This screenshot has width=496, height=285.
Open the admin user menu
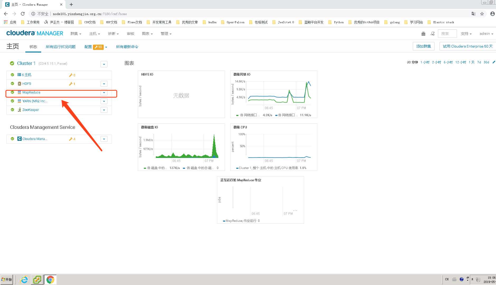pyautogui.click(x=486, y=34)
